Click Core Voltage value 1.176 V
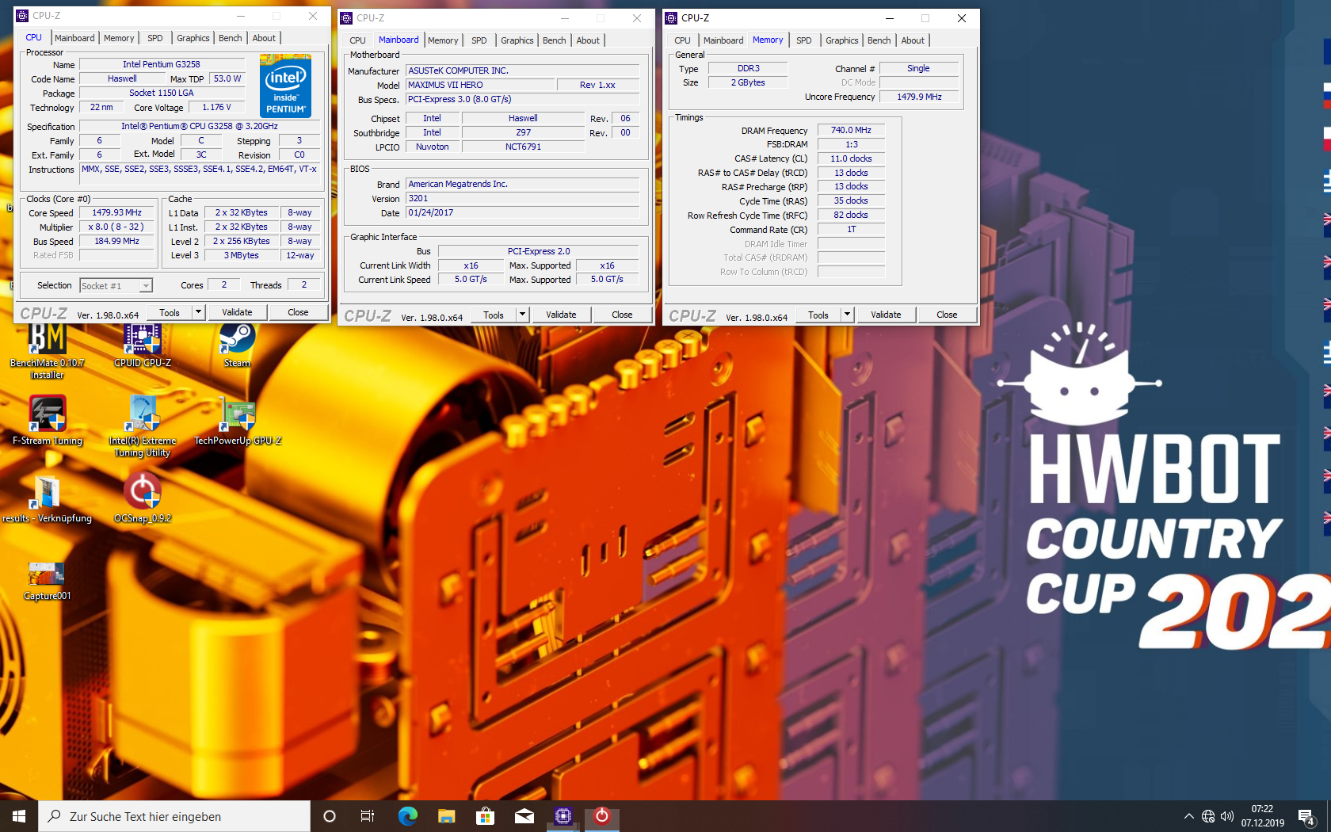Screen dimensions: 1331x832 [216, 107]
